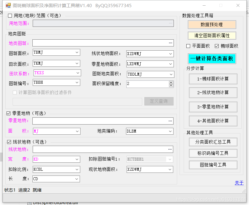Open 地类编码 DLBM dropdown
Image resolution: width=249 pixels, height=205 pixels.
pos(170,131)
